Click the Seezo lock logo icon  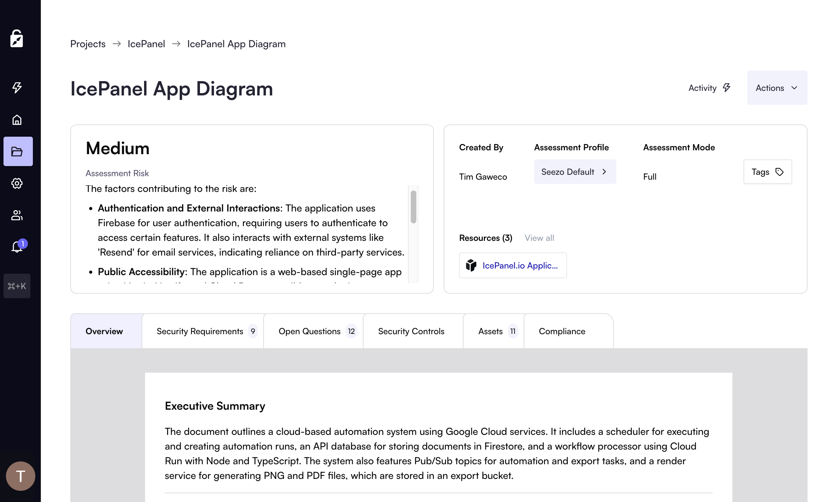[17, 38]
